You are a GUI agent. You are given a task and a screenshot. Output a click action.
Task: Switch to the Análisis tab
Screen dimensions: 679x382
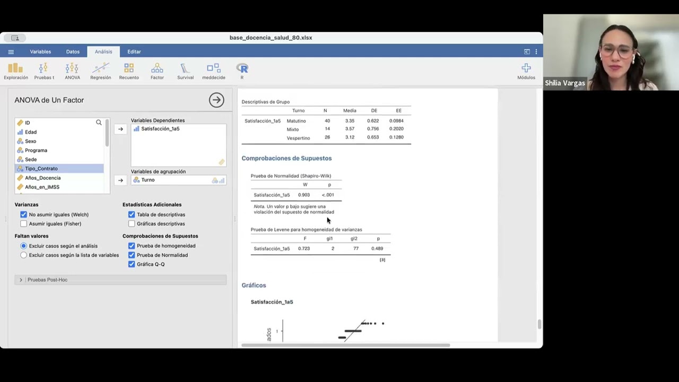(x=103, y=51)
